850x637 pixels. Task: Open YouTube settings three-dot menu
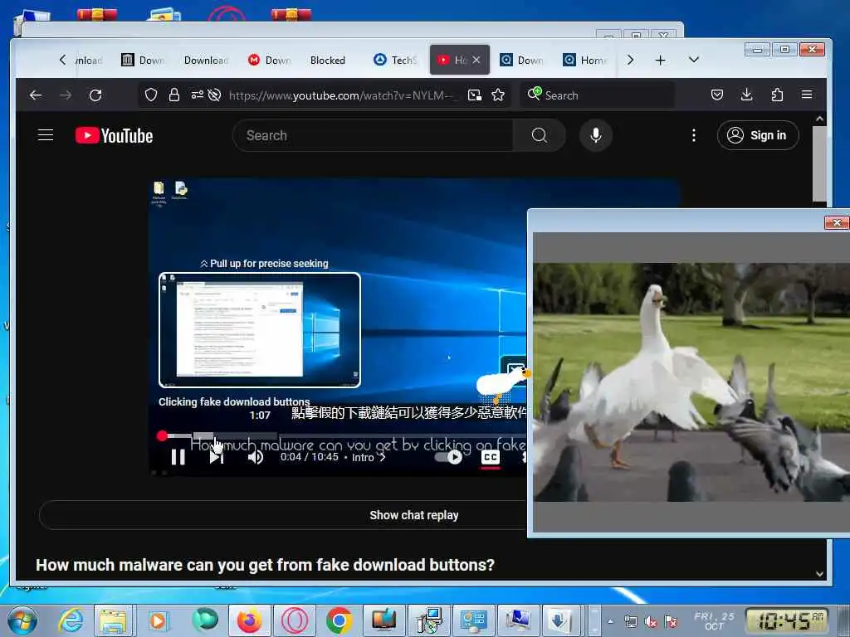click(693, 135)
